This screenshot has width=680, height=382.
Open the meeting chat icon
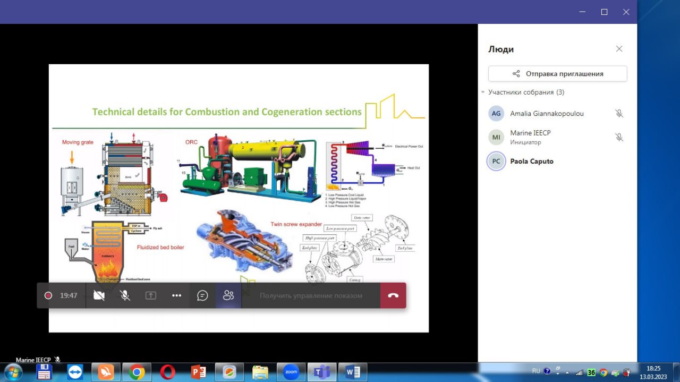[x=202, y=296]
